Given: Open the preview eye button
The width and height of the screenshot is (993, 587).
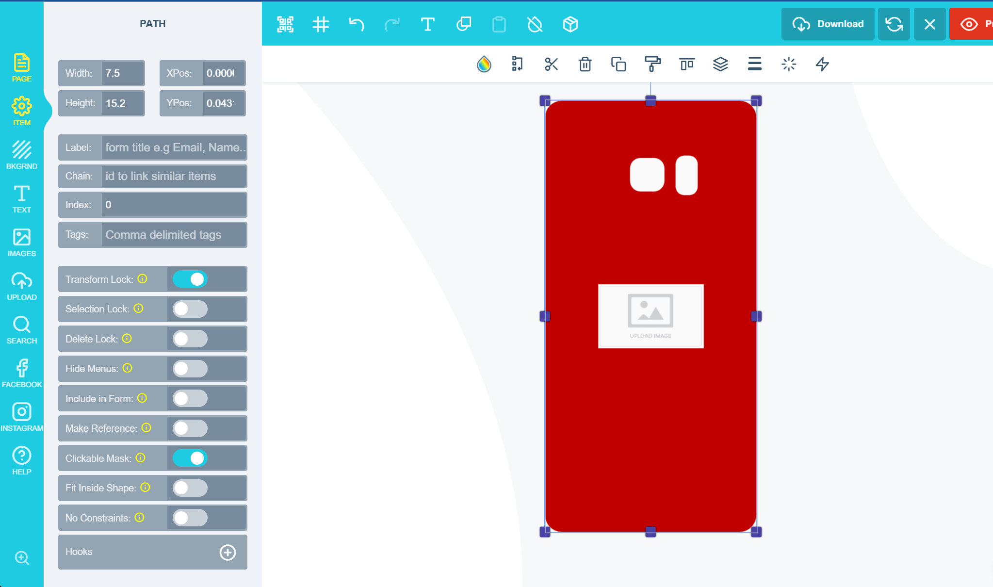Looking at the screenshot, I should point(971,24).
